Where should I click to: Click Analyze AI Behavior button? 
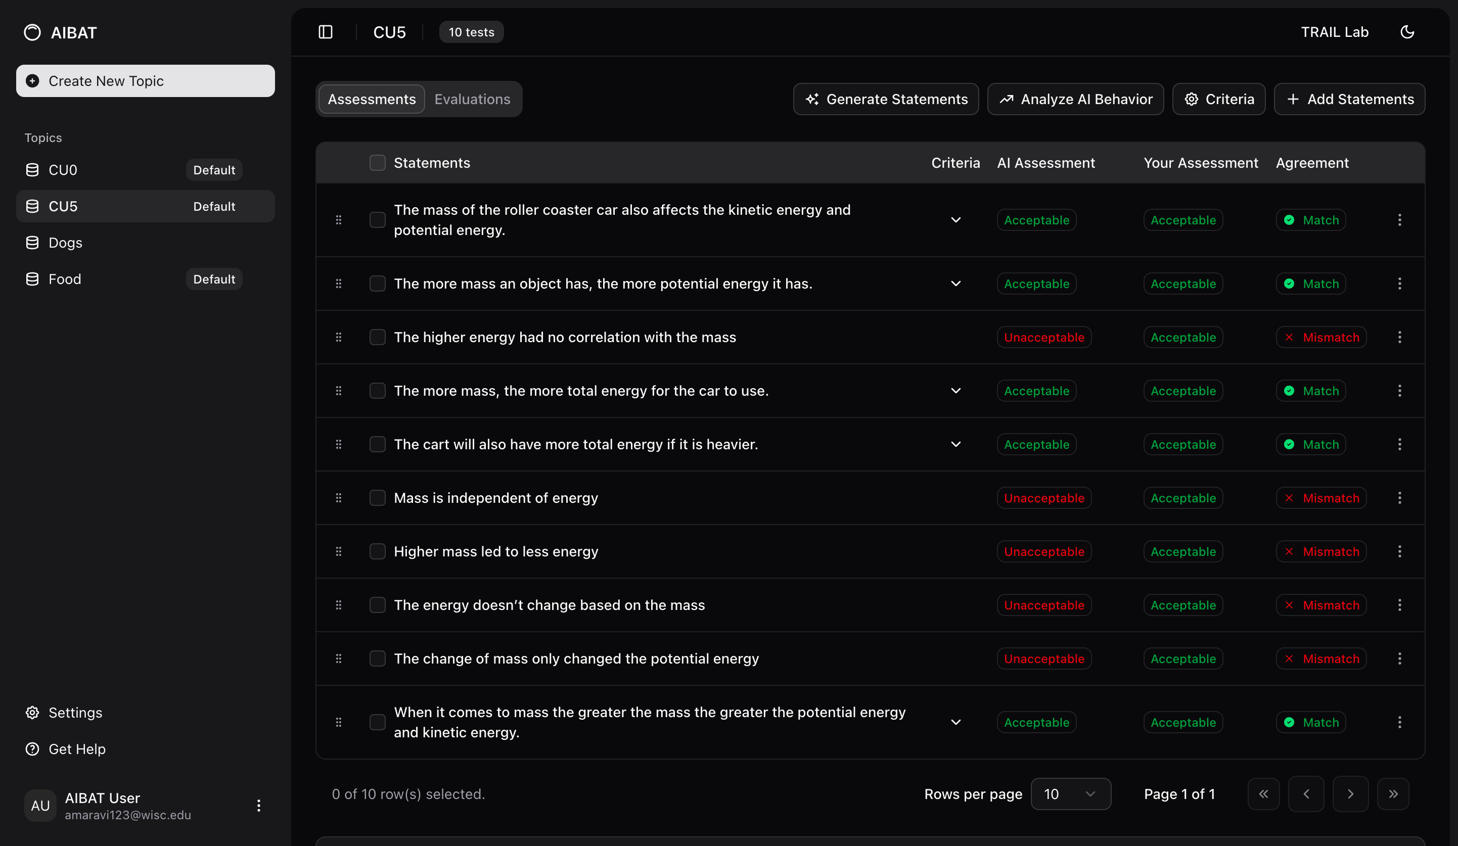click(1075, 99)
